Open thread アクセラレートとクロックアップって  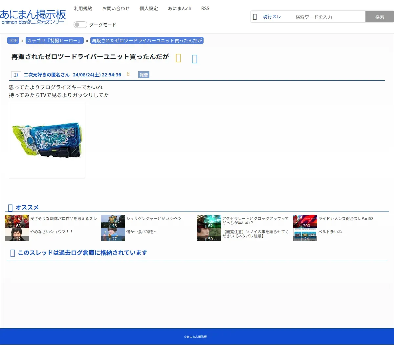click(x=255, y=220)
